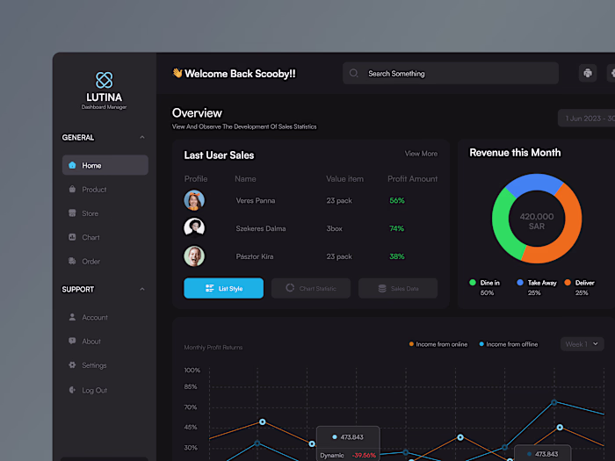The height and width of the screenshot is (461, 615).
Task: Click the Lutina logo icon
Action: 105,80
